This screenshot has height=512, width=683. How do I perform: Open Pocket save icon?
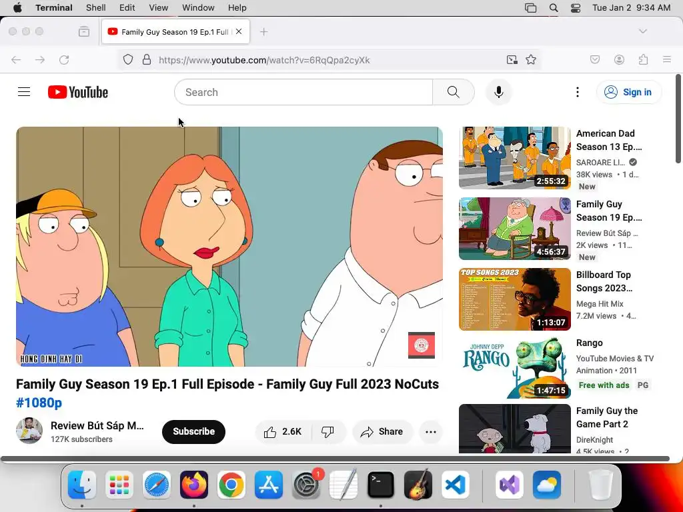tap(595, 59)
